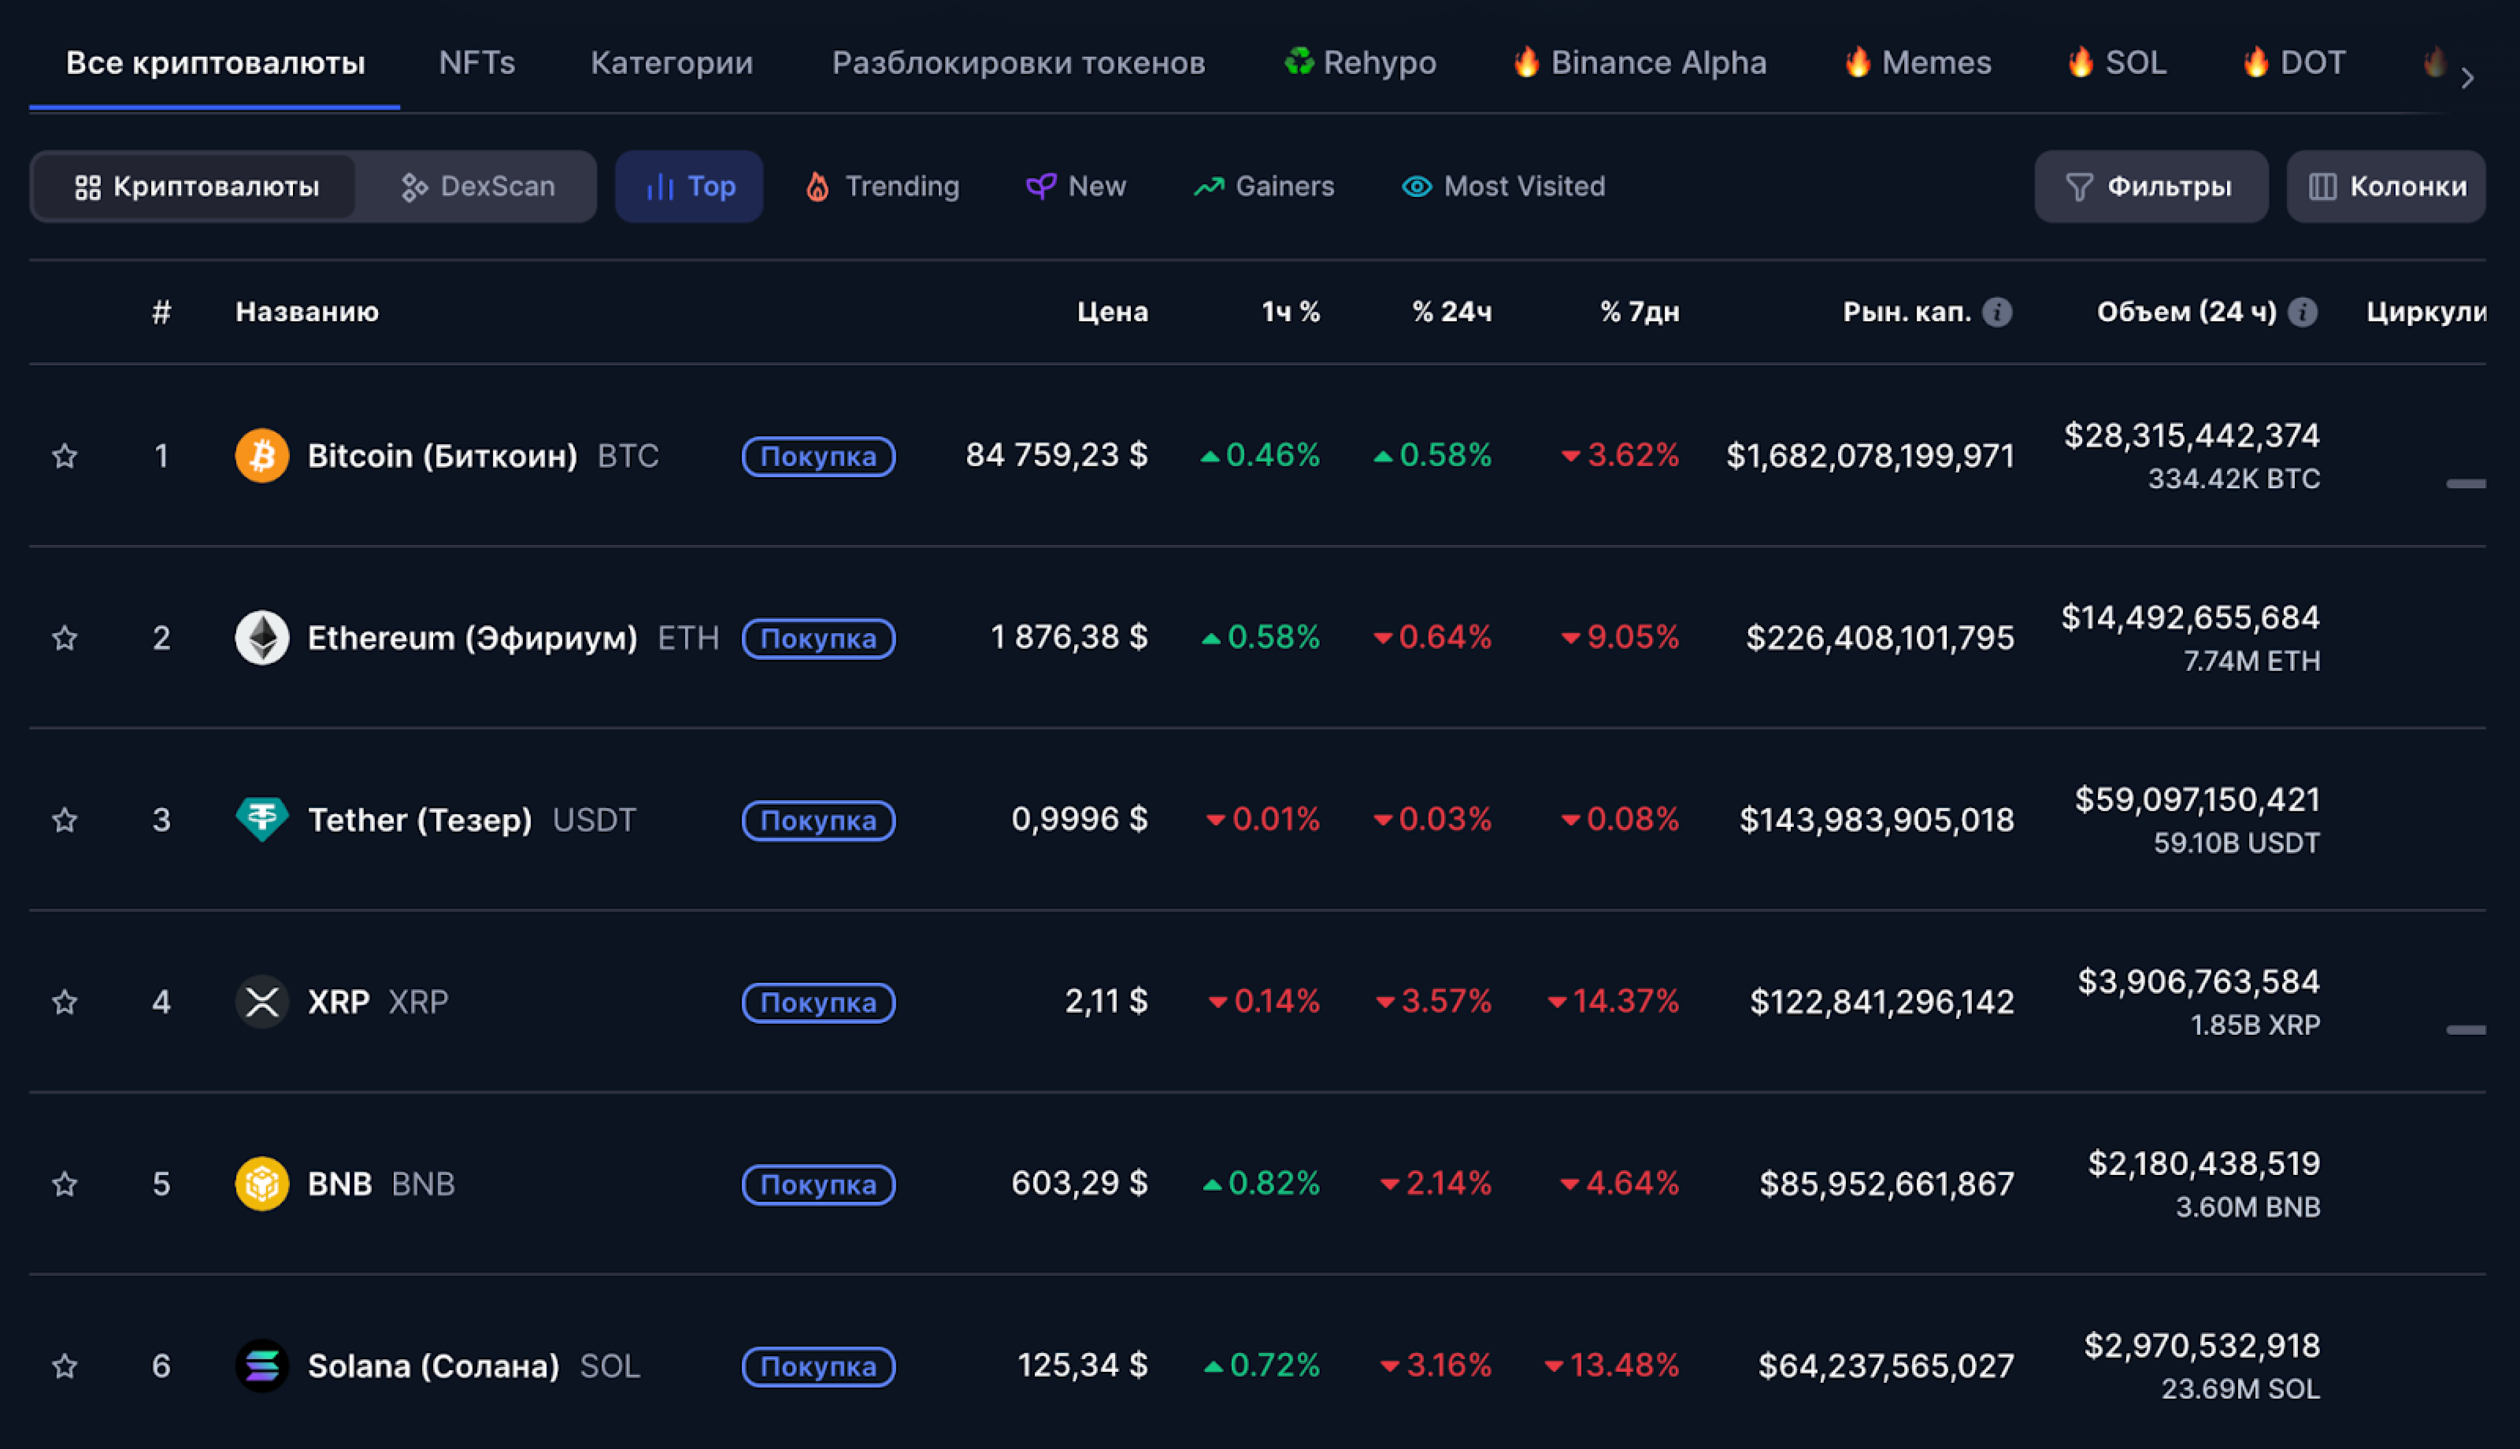Select the Top filter
This screenshot has height=1449, width=2520.
689,187
